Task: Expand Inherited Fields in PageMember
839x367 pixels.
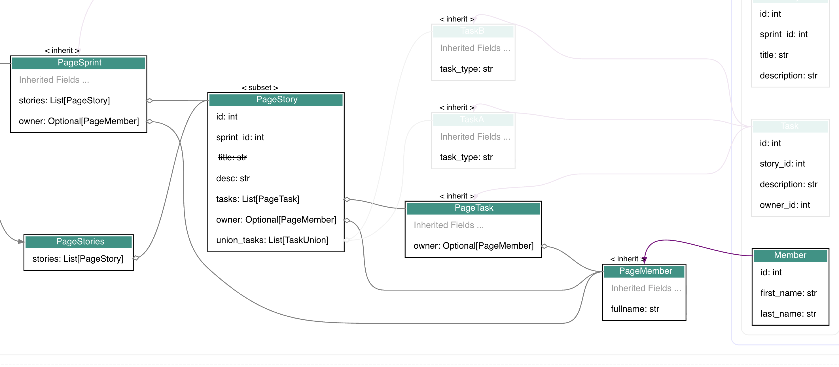Action: click(645, 288)
